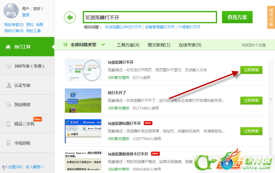Click related question 设备管理器打不开
The image size is (275, 173).
[160, 27]
